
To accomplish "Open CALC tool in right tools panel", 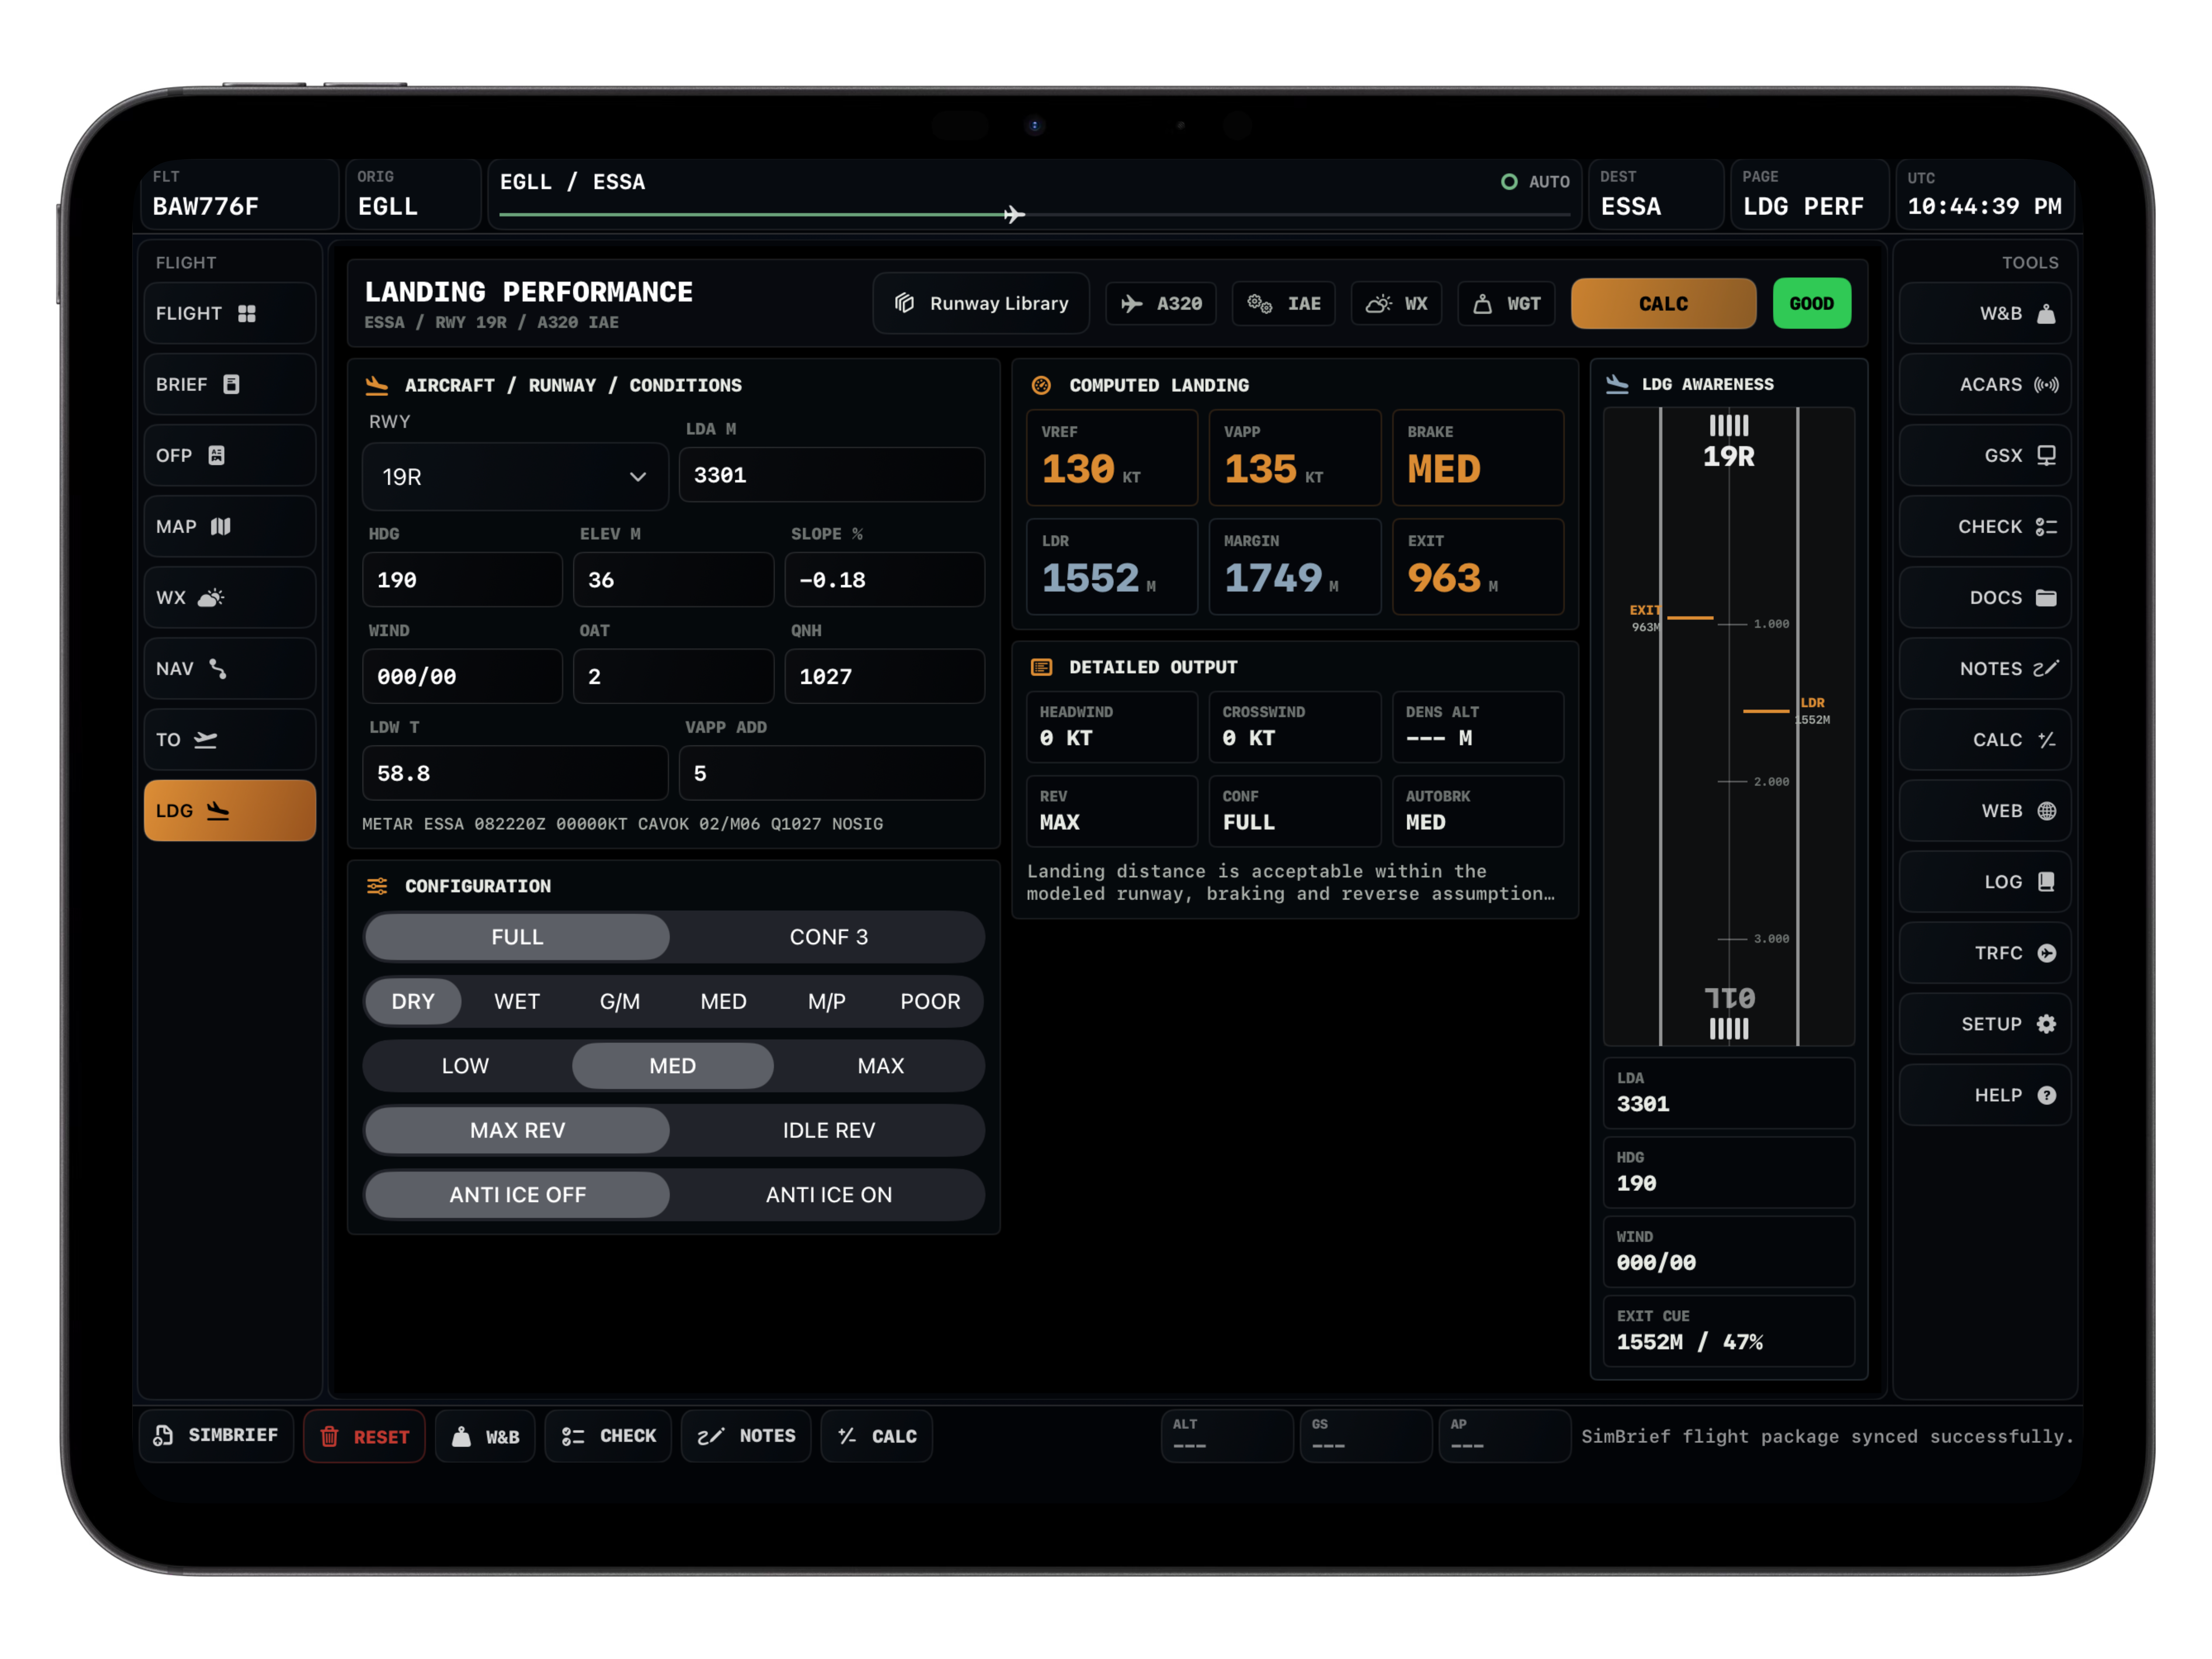I will [x=1985, y=740].
